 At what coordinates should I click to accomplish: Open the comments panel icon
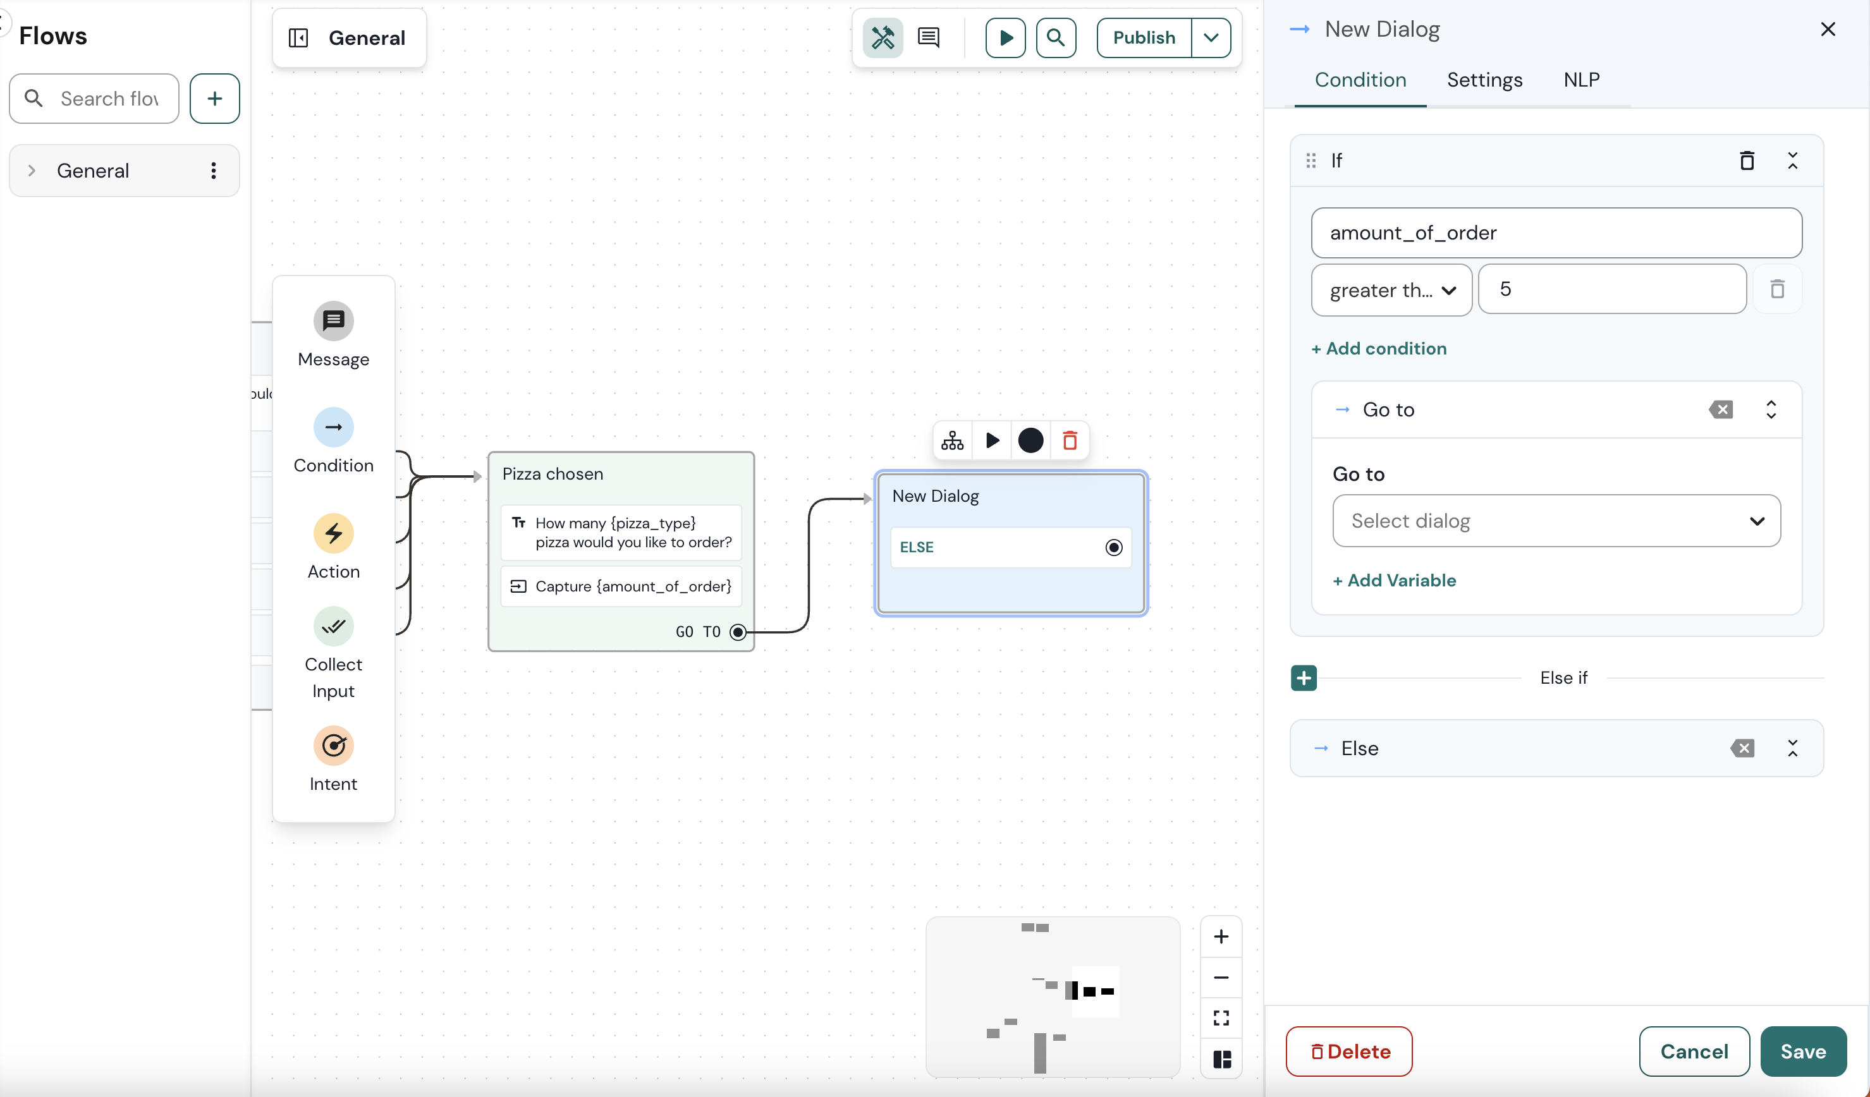[928, 37]
